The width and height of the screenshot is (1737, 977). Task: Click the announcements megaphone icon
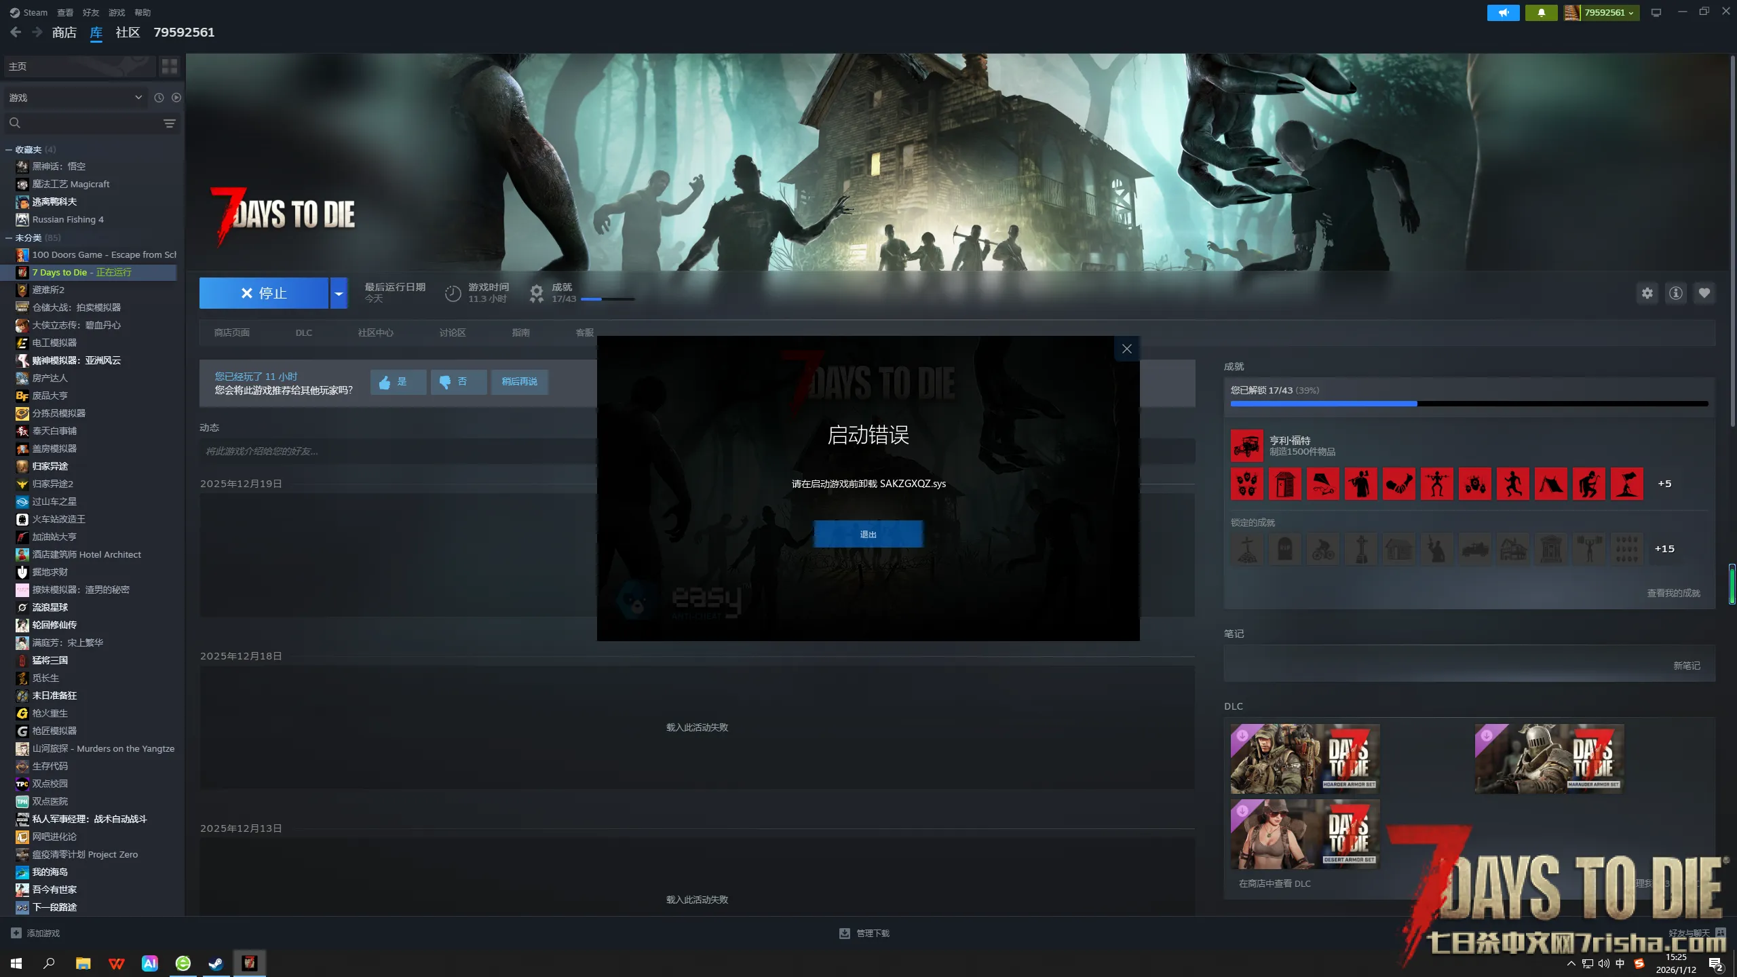pyautogui.click(x=1503, y=12)
